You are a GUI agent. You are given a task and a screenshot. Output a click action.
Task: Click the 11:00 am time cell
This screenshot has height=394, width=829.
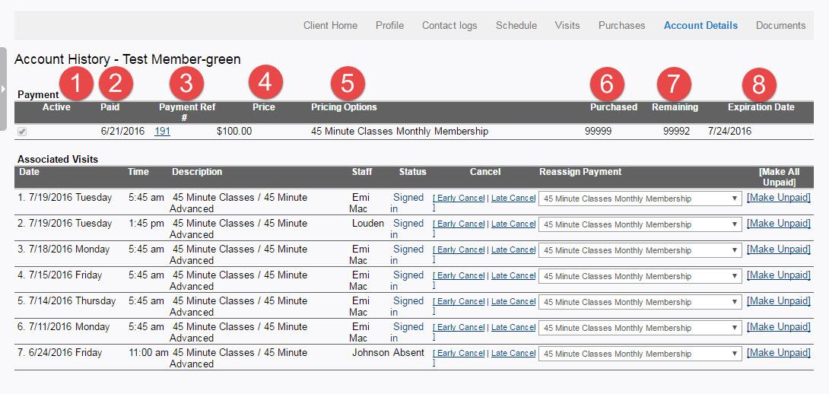(148, 352)
